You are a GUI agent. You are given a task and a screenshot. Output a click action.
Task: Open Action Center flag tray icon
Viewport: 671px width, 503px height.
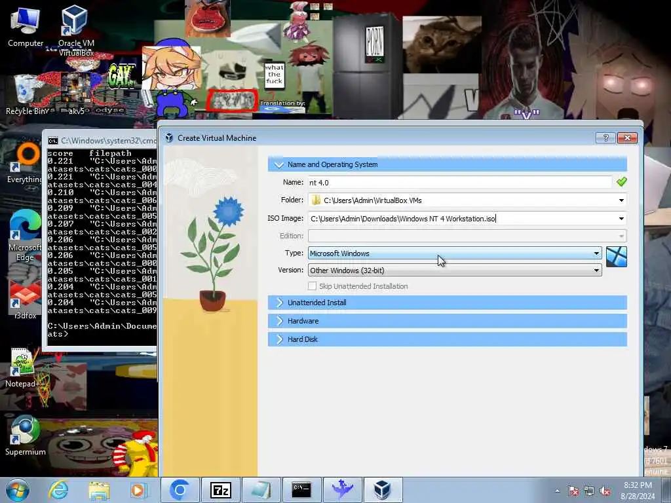[573, 491]
